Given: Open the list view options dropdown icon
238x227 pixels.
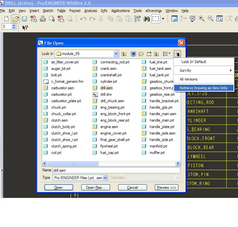Looking at the screenshot, I should 166,54.
